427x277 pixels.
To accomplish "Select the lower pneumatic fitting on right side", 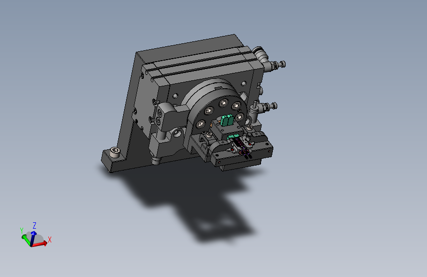I will [263, 108].
